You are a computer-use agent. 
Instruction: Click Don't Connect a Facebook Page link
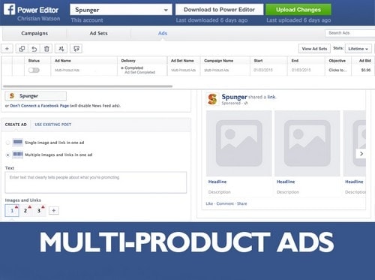[x=40, y=106]
